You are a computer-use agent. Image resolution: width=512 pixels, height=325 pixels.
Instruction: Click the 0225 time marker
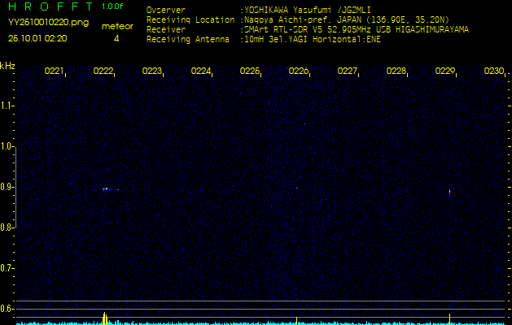click(249, 71)
